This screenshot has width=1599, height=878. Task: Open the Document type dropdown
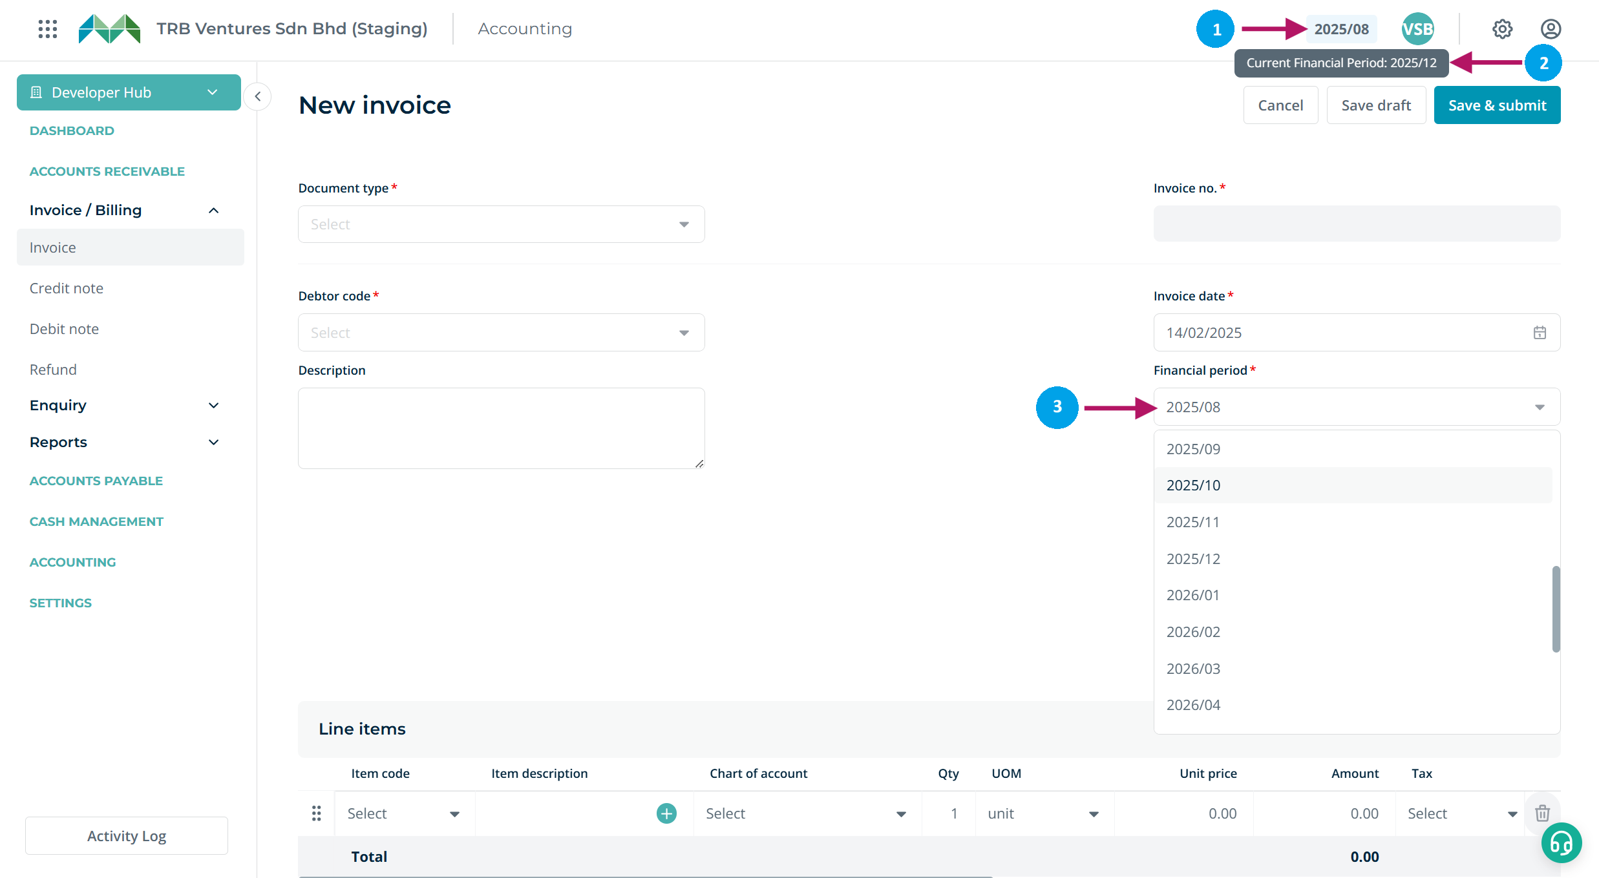point(501,224)
